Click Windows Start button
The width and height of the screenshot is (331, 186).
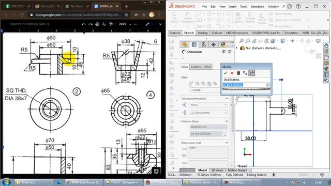7,182
